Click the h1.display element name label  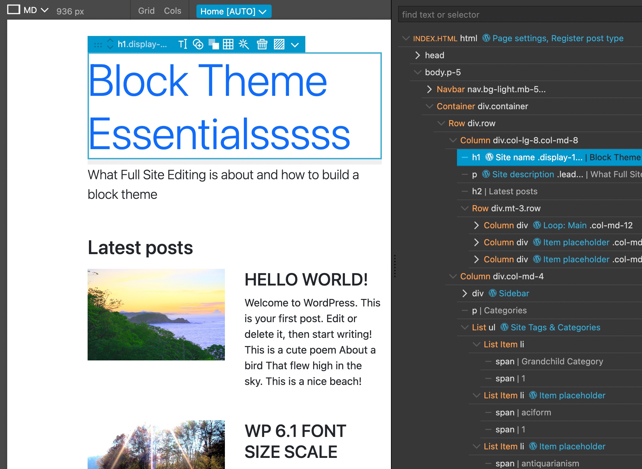(142, 44)
